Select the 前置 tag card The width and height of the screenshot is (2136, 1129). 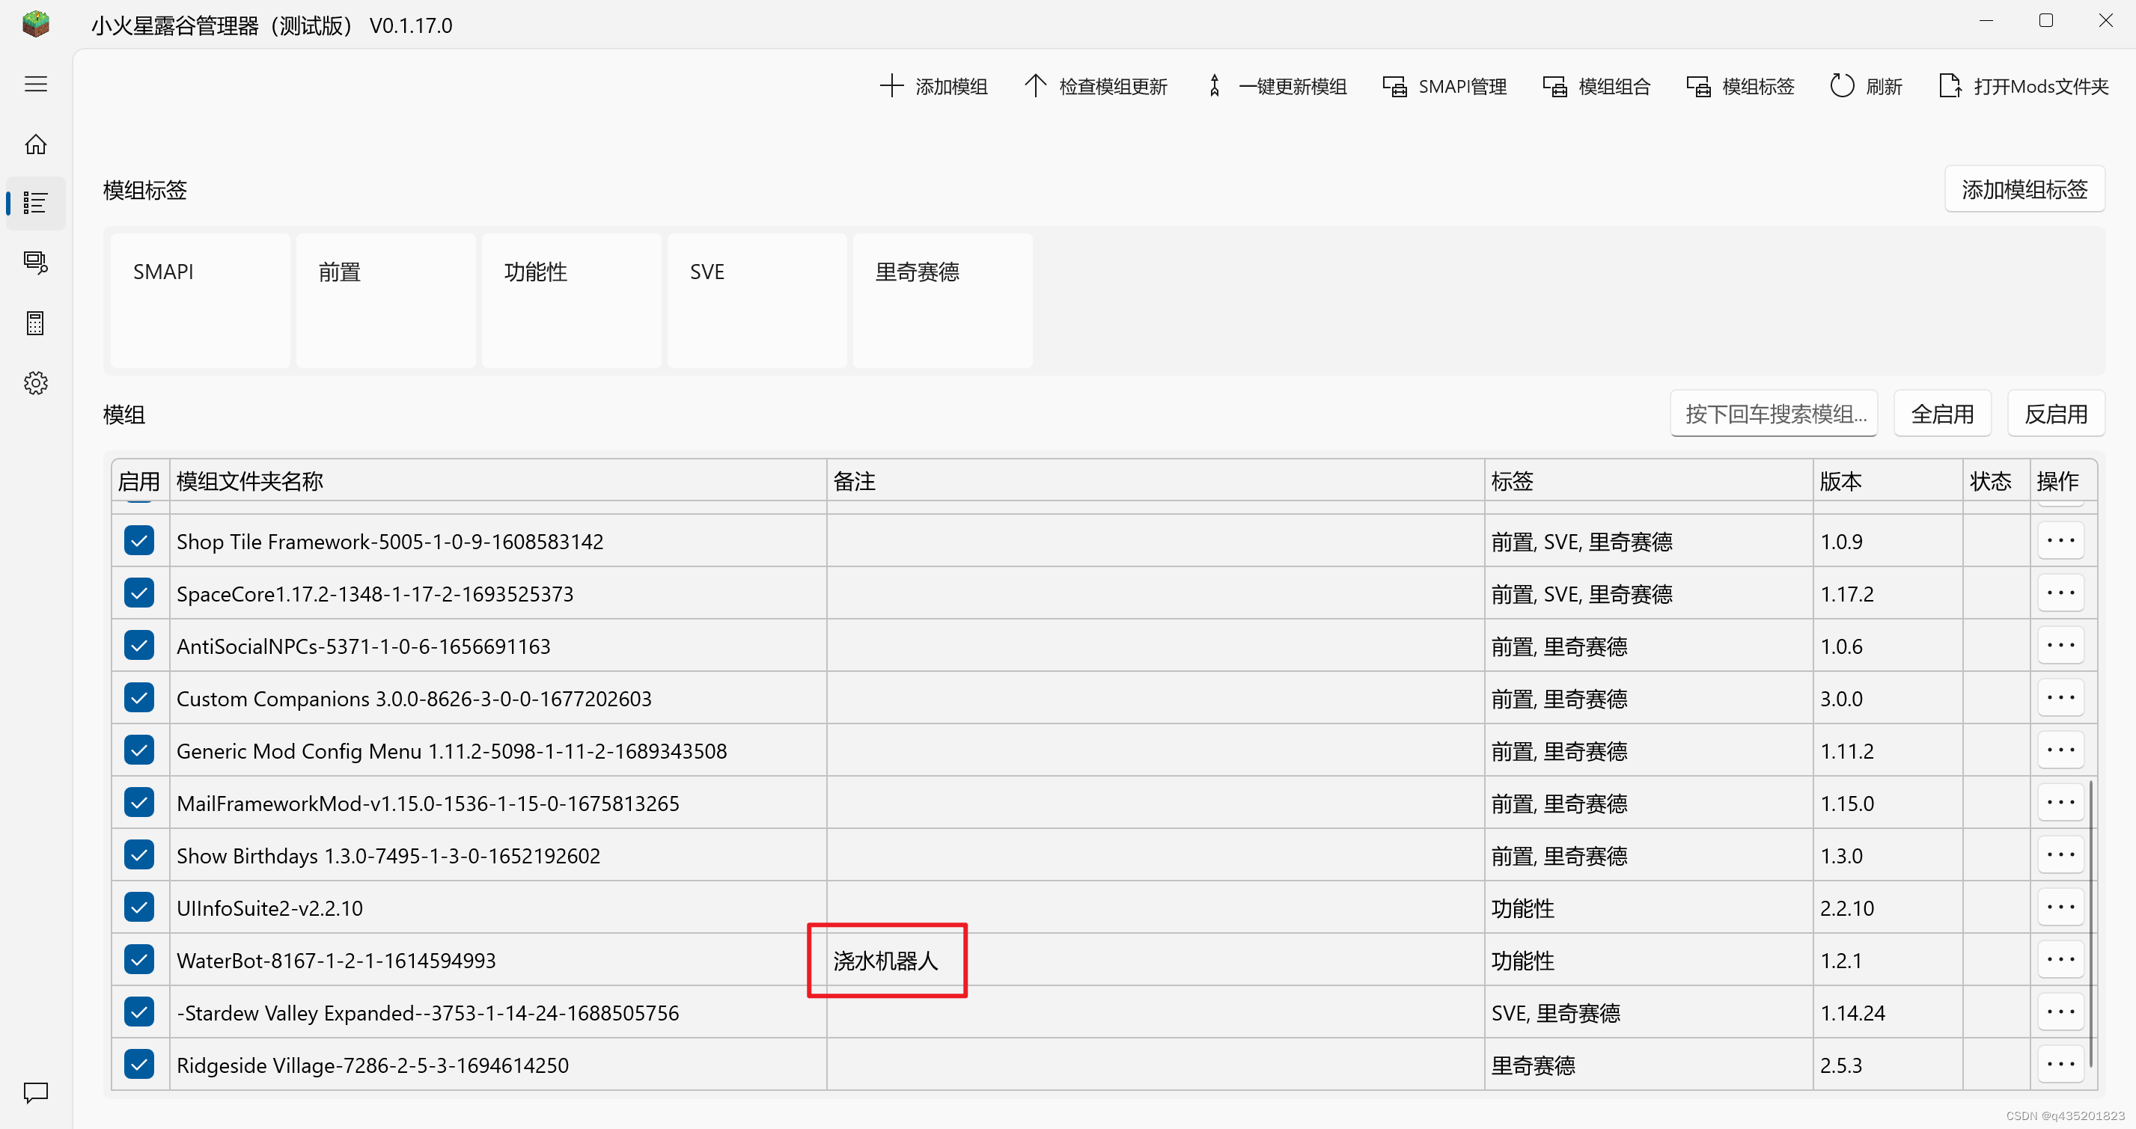point(386,300)
